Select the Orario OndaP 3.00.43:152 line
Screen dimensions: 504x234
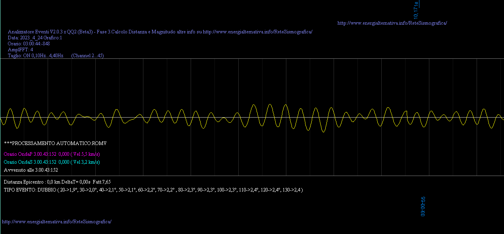pos(52,154)
